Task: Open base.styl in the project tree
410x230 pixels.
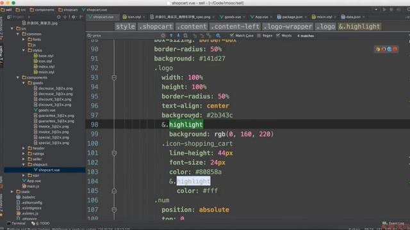Action: tap(44, 56)
